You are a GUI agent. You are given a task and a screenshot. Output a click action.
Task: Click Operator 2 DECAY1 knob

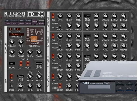(x=114, y=36)
